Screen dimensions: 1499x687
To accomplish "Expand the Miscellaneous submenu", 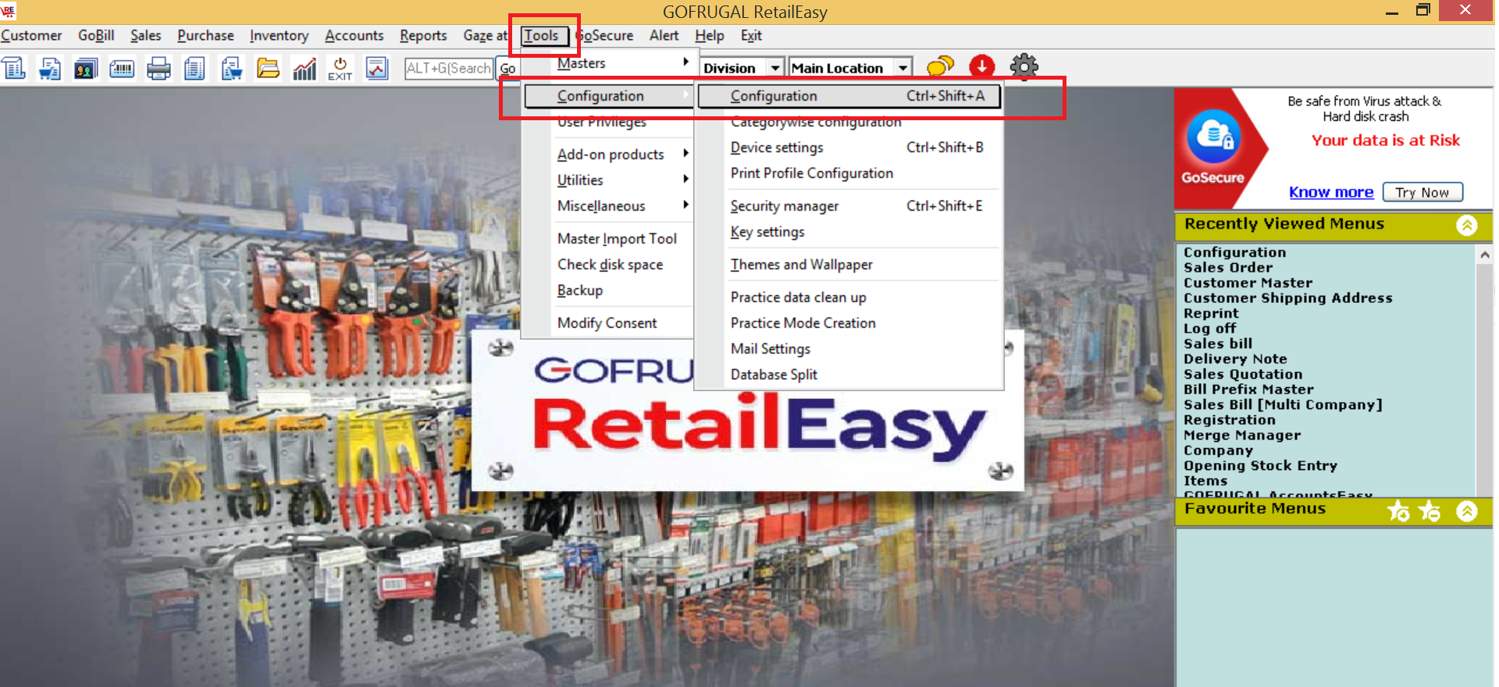I will [609, 206].
